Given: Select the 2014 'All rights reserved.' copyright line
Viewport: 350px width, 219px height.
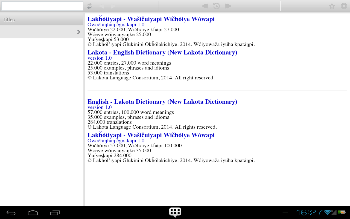Looking at the screenshot, I should click(152, 127).
